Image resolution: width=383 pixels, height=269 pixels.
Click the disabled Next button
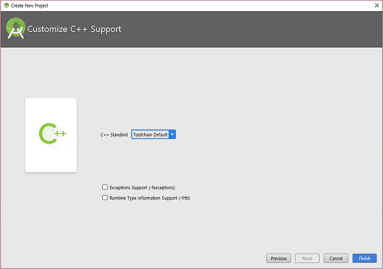307,258
